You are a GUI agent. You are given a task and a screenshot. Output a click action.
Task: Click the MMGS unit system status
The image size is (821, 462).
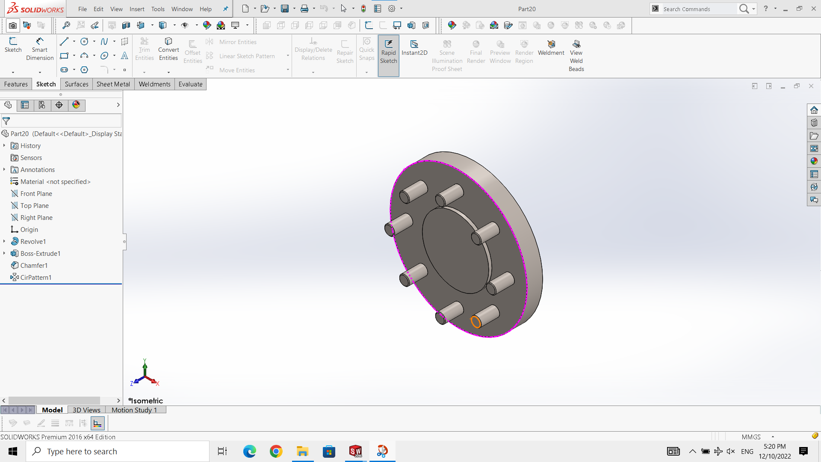[x=751, y=437]
